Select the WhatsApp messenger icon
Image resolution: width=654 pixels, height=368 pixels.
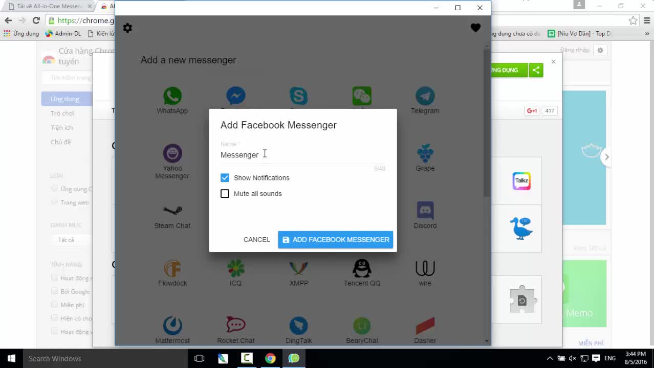(172, 96)
